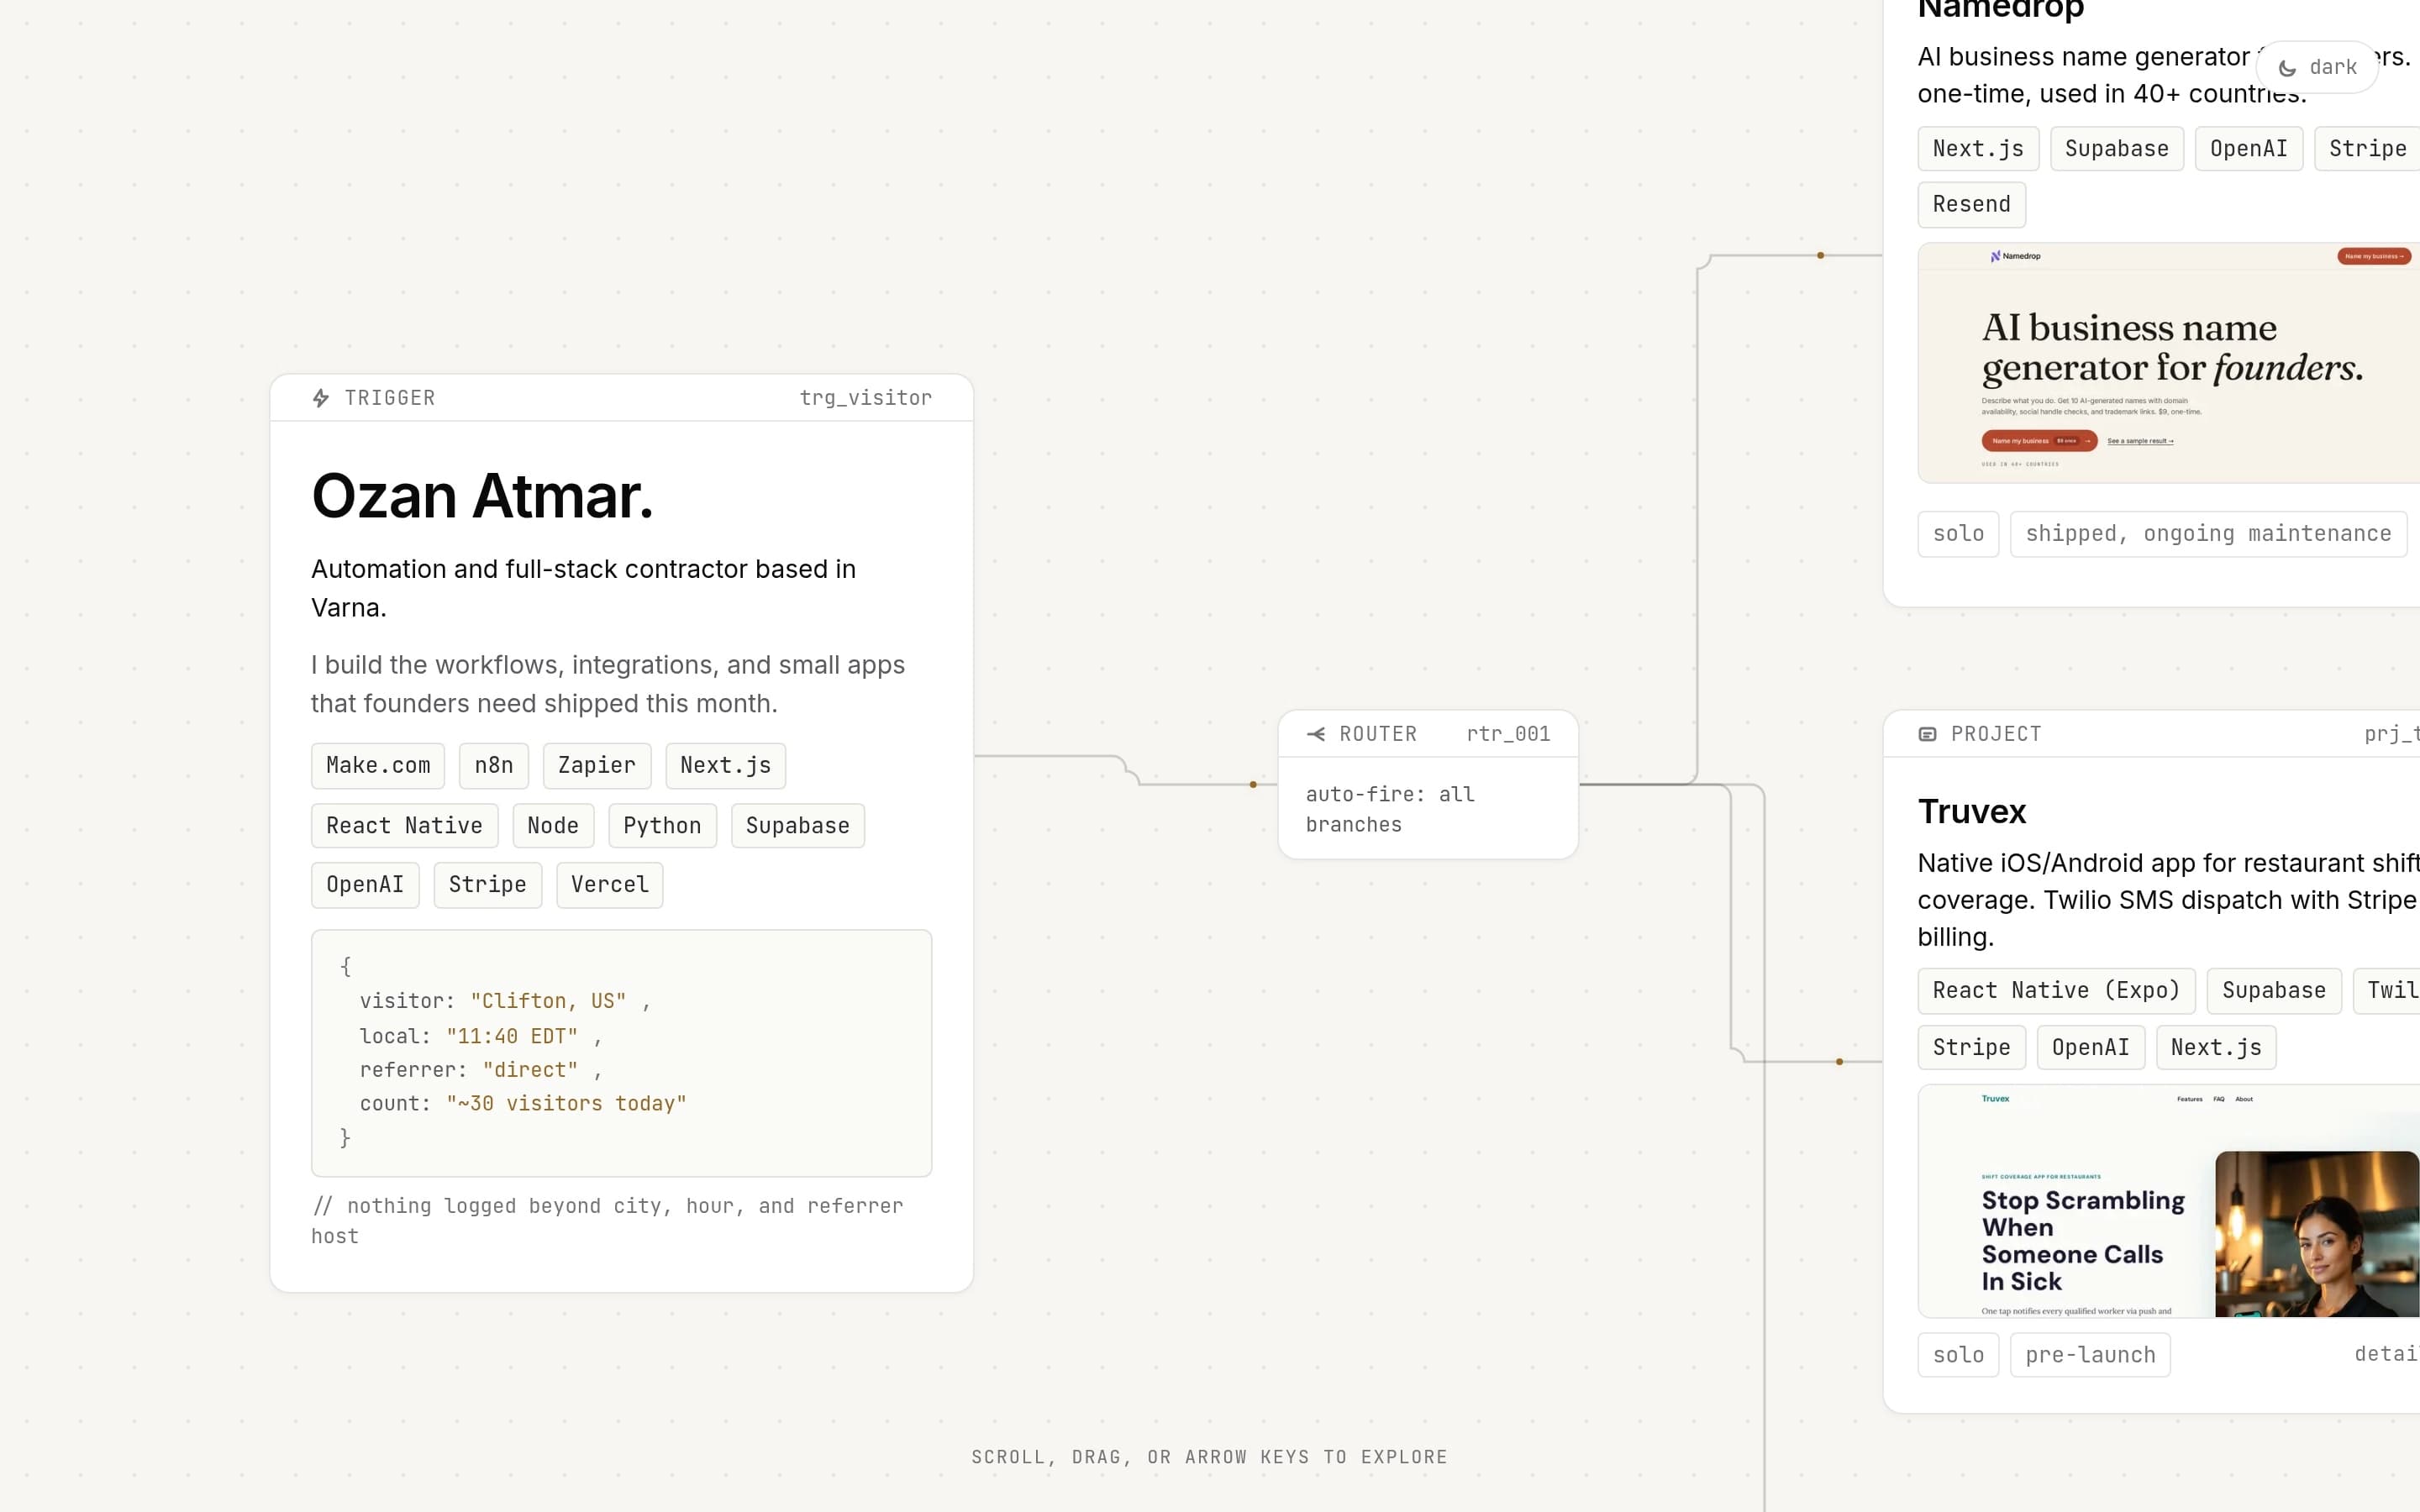Open the Truvex site preview thumbnail

(2168, 1201)
